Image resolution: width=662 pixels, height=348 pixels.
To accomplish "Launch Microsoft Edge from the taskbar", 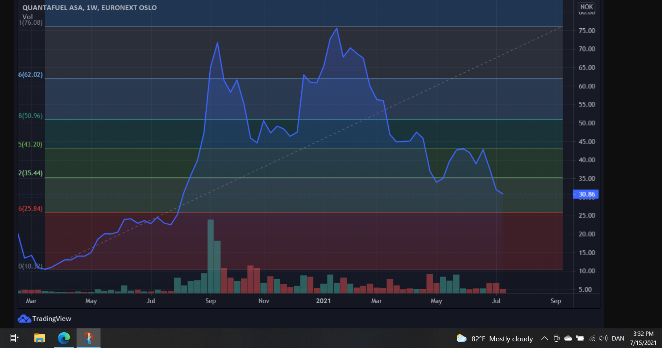I will [x=64, y=338].
